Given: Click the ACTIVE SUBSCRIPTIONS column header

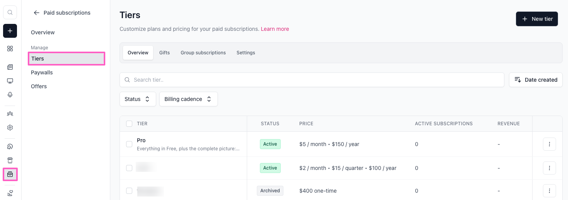Looking at the screenshot, I should [x=444, y=124].
